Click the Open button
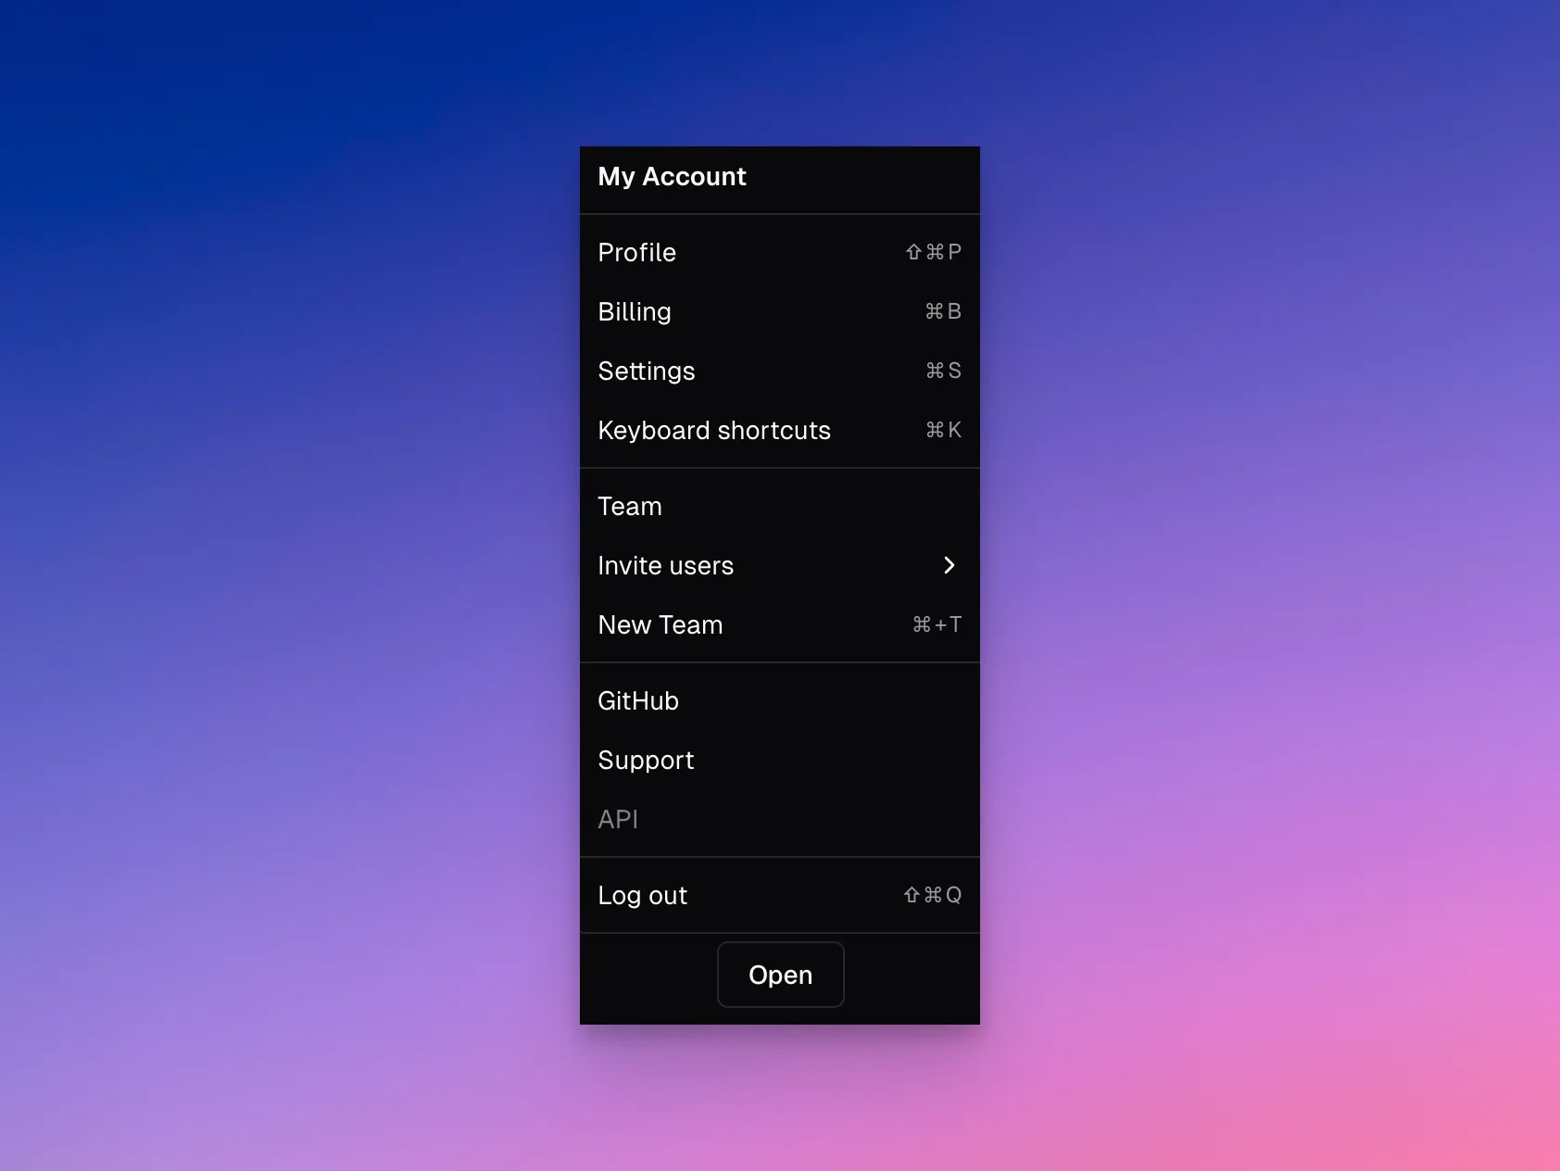1560x1171 pixels. coord(781,975)
